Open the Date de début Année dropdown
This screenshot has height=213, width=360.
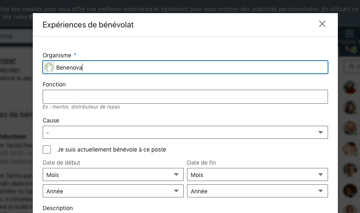113,191
